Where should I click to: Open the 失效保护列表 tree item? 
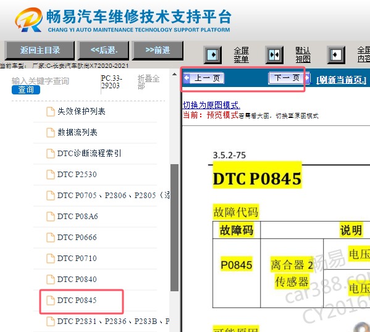[x=82, y=111]
